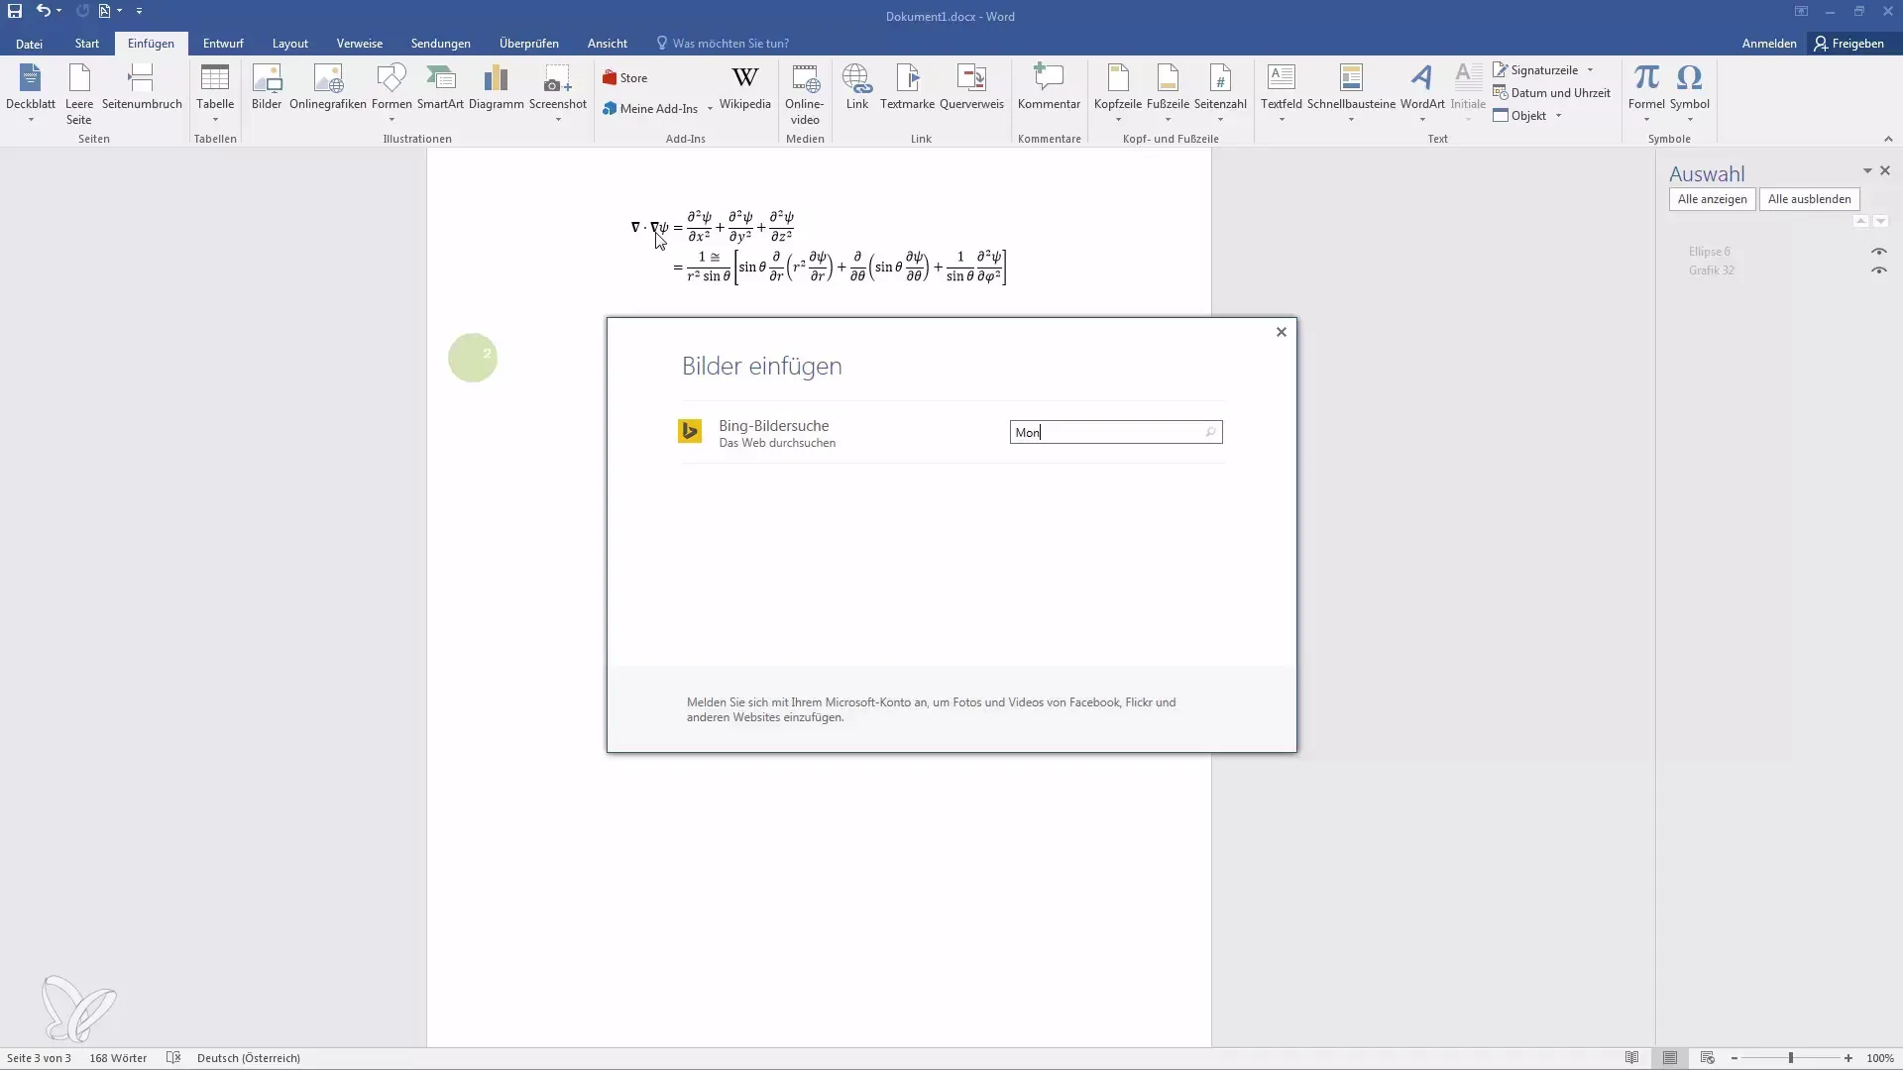The width and height of the screenshot is (1903, 1070).
Task: Insert a Textfeld text box
Action: tap(1282, 91)
